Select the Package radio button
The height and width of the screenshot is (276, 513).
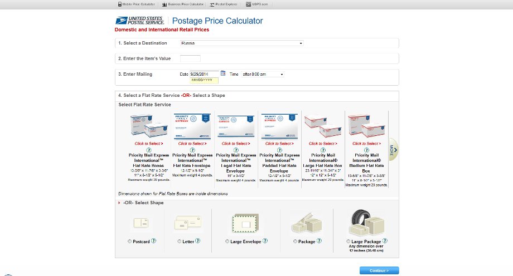click(x=295, y=241)
